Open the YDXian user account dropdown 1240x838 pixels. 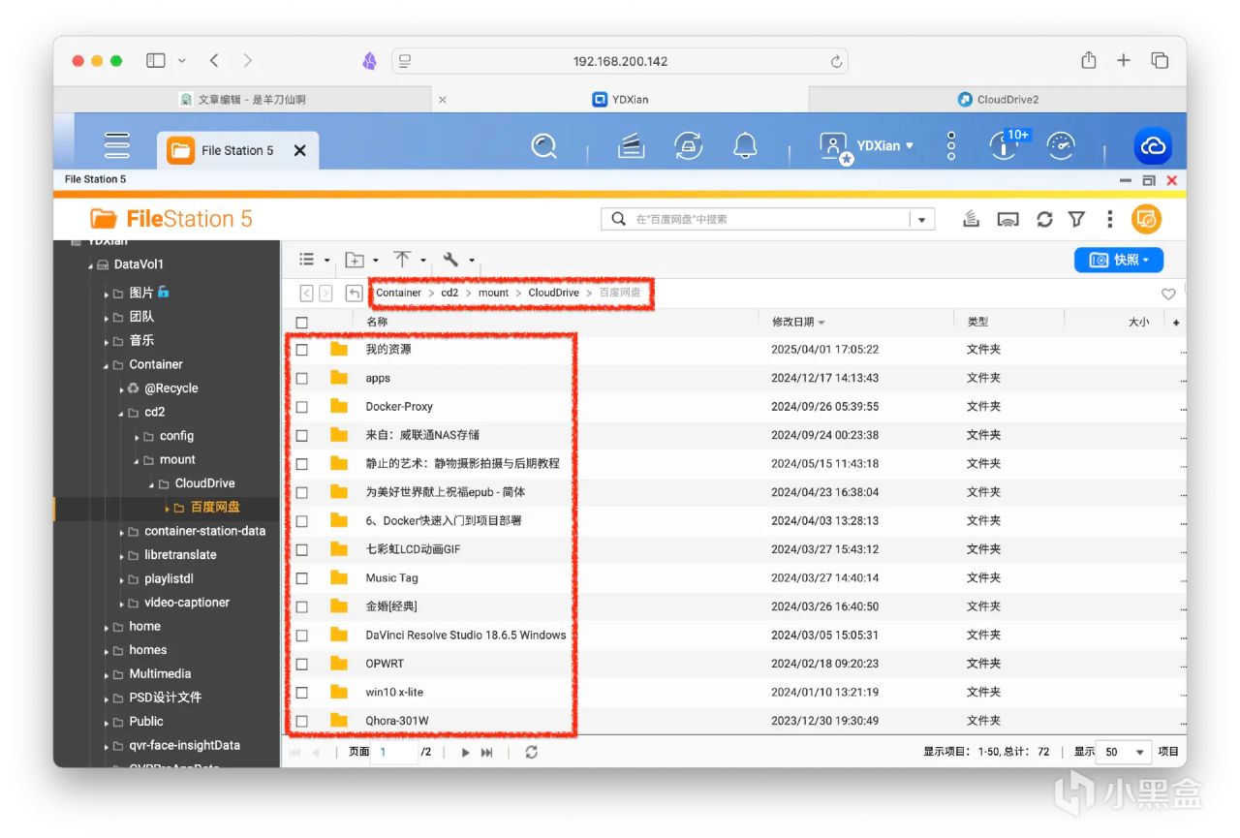[x=866, y=146]
